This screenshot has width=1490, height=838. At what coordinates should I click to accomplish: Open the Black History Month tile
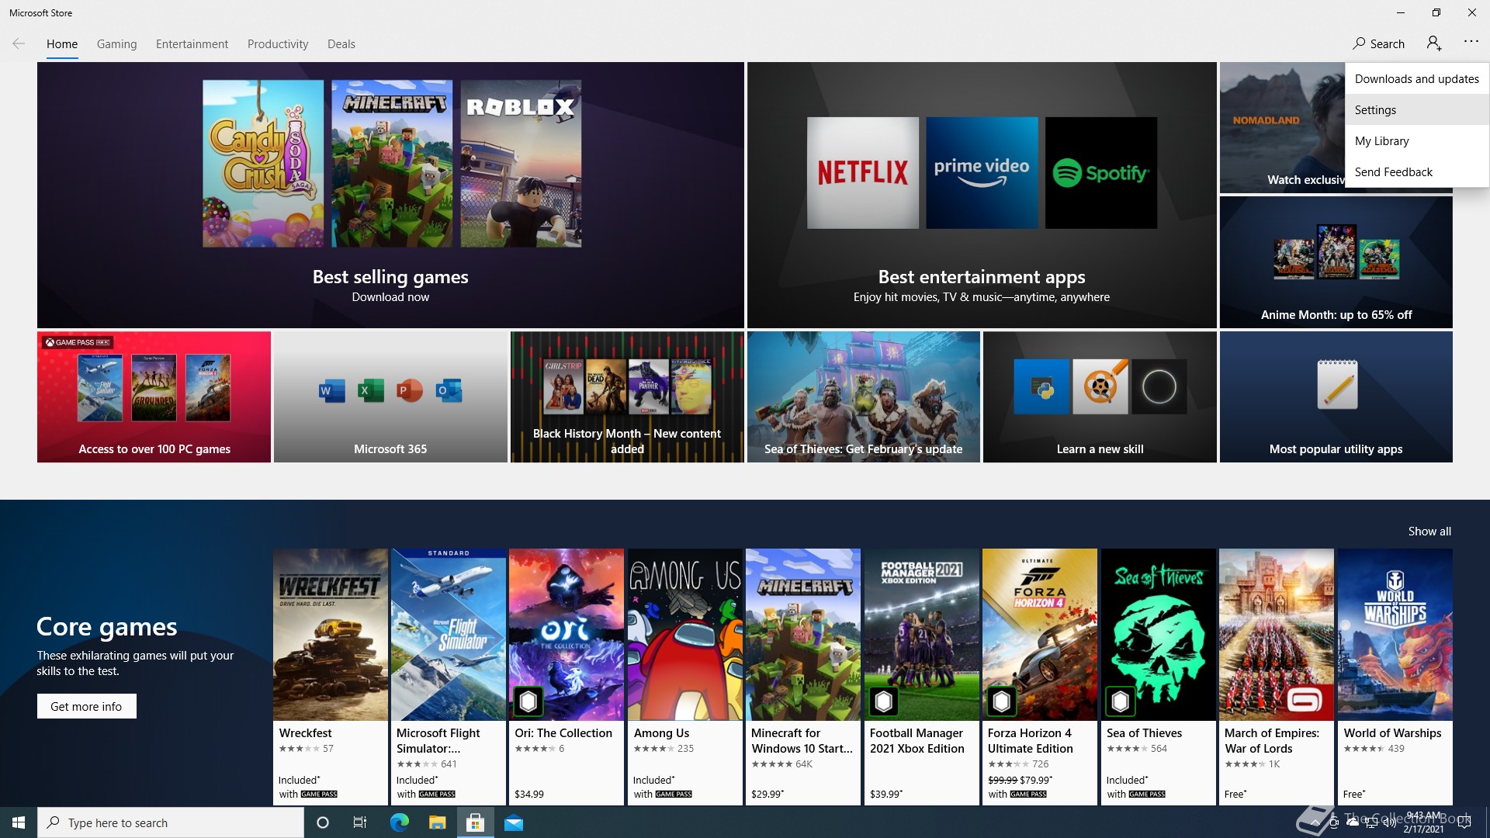pos(627,397)
